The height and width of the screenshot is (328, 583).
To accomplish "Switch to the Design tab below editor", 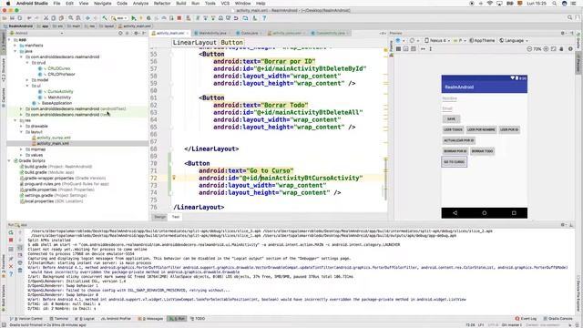I will click(160, 217).
